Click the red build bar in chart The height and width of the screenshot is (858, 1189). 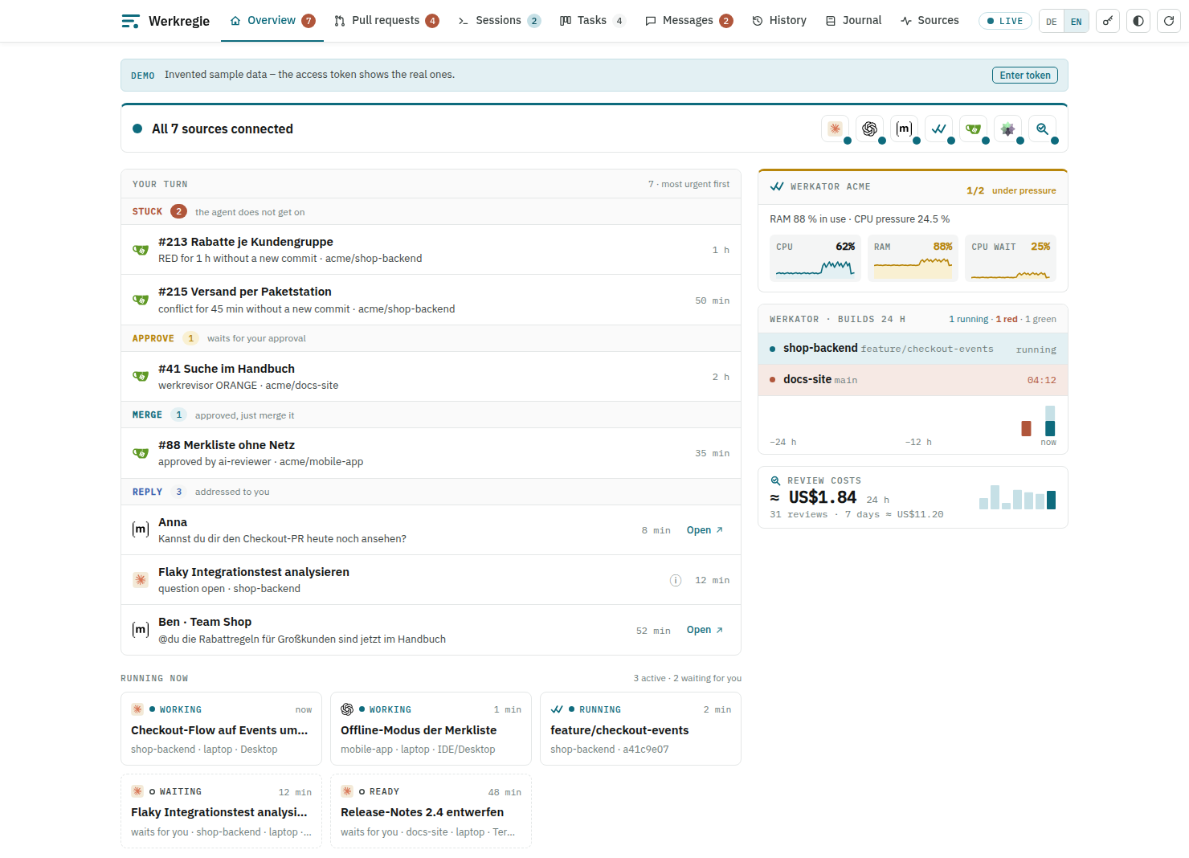(1026, 428)
